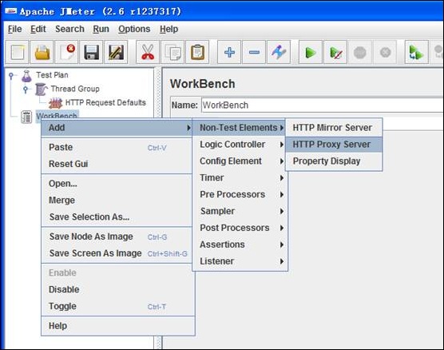The height and width of the screenshot is (350, 444).
Task: Collapse the Thread Group tree node
Action: pos(26,89)
